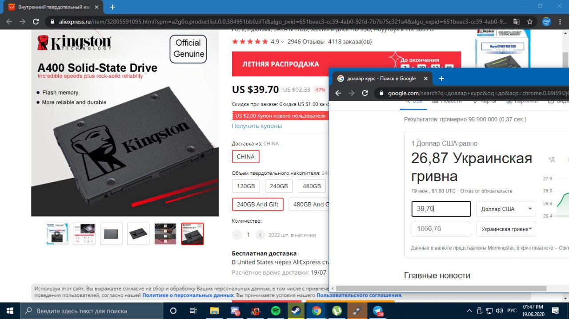Screen dimensions: 569x319
Task: Go back in the Google search window
Action: [x=338, y=93]
